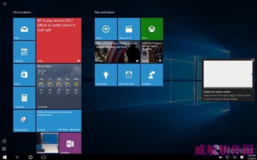Launch the OneNote tile
Screen dimensions: 257x160
tap(70, 143)
